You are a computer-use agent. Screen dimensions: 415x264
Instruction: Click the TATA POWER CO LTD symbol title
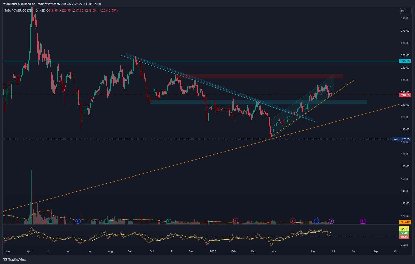coord(19,11)
